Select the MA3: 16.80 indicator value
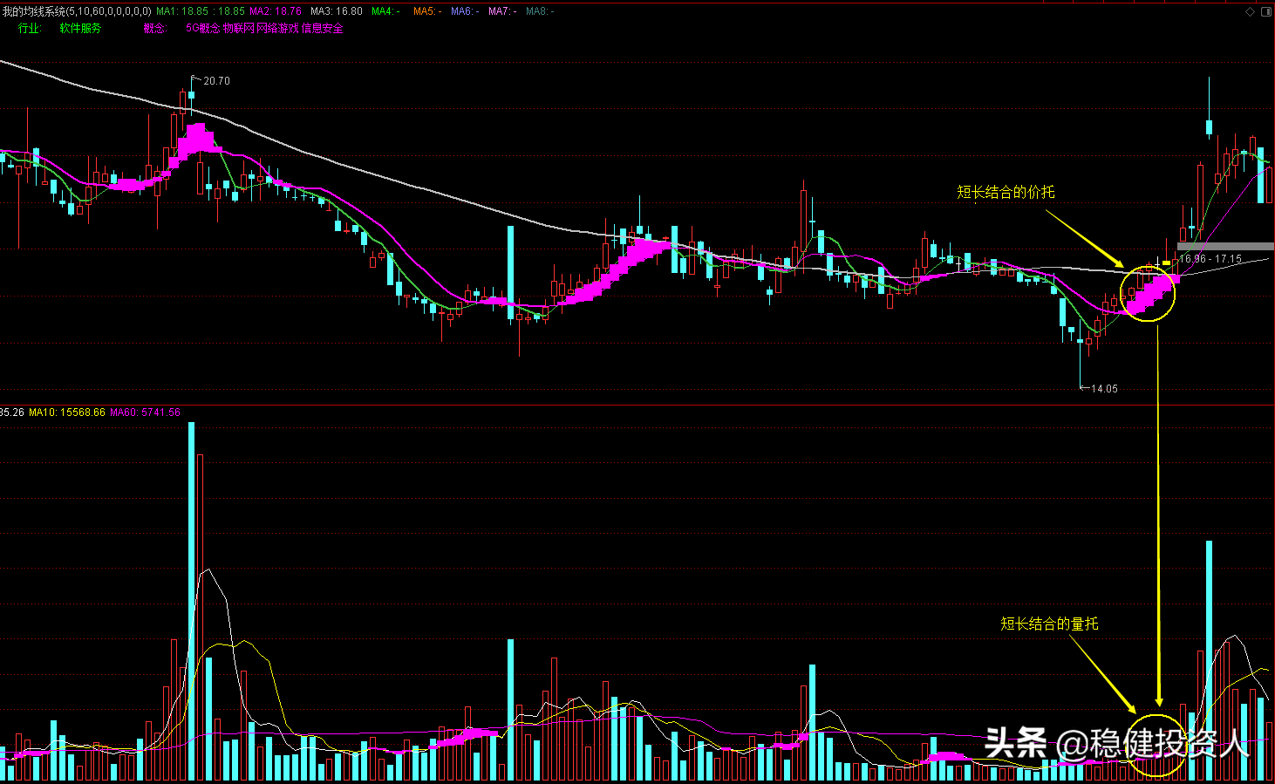 pyautogui.click(x=337, y=11)
